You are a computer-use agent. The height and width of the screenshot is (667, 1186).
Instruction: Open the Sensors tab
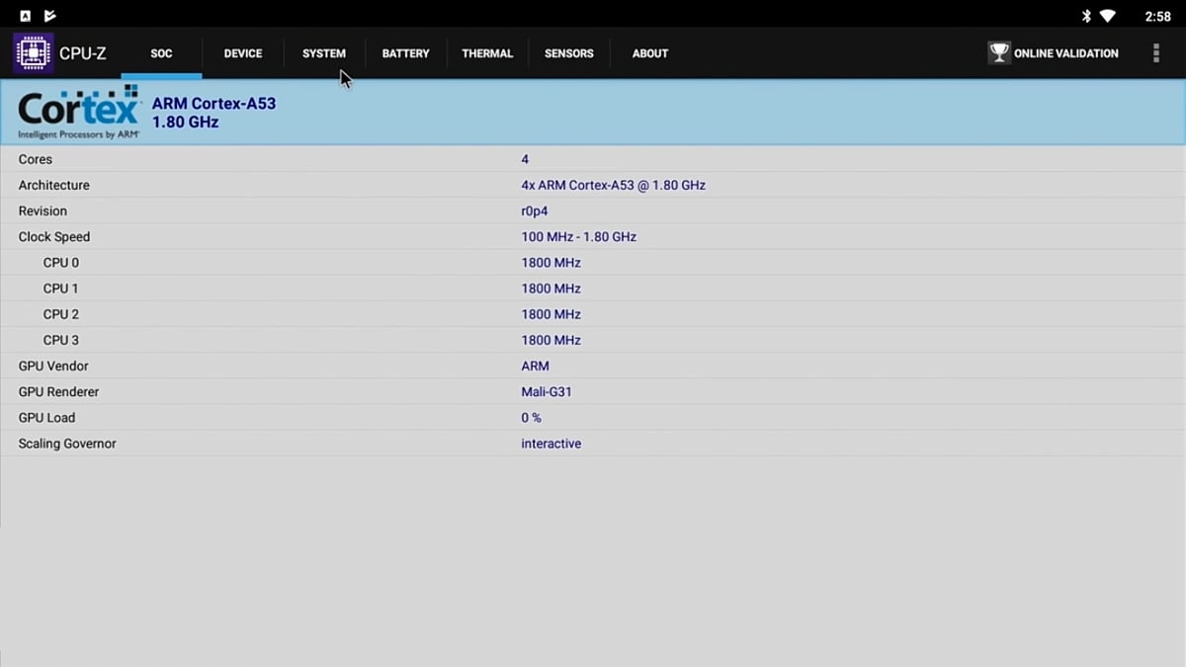click(569, 53)
